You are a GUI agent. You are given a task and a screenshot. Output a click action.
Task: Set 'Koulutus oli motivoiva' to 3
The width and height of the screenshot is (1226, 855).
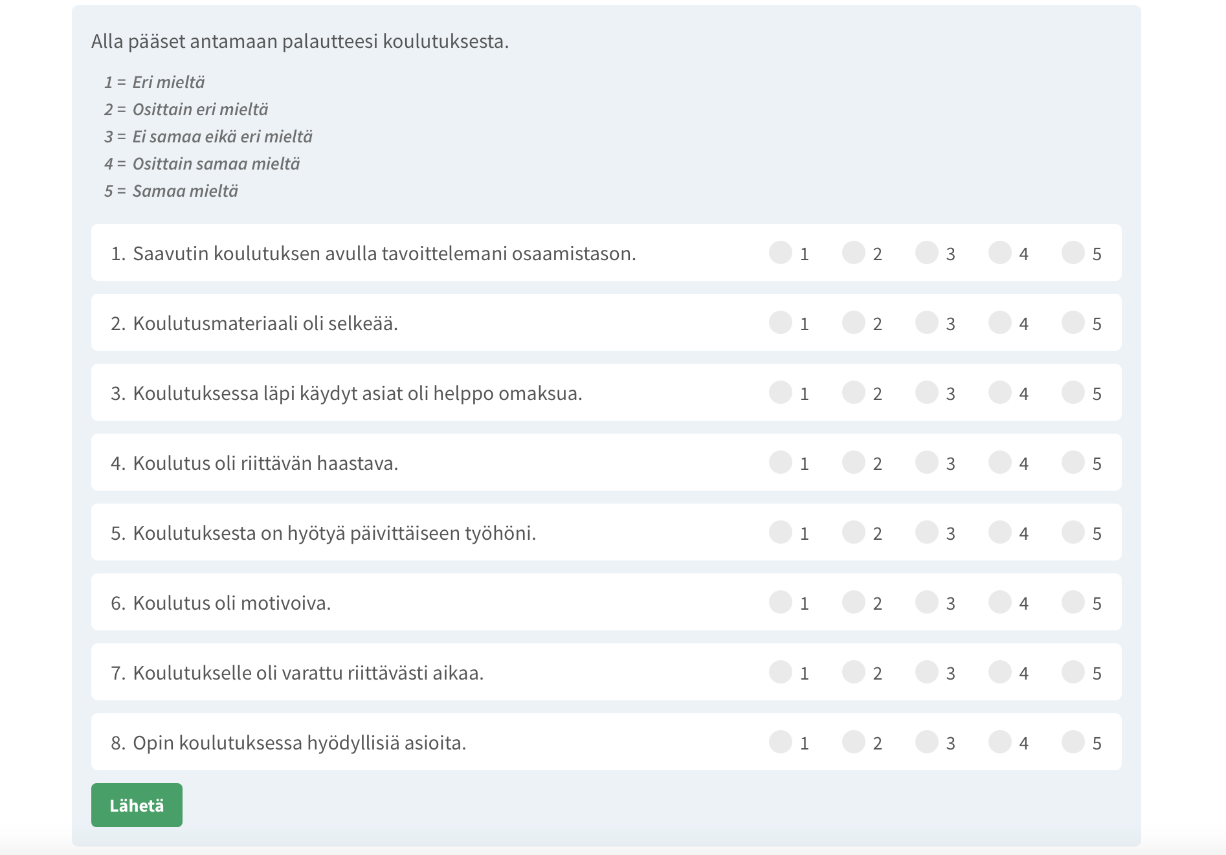[x=927, y=602]
